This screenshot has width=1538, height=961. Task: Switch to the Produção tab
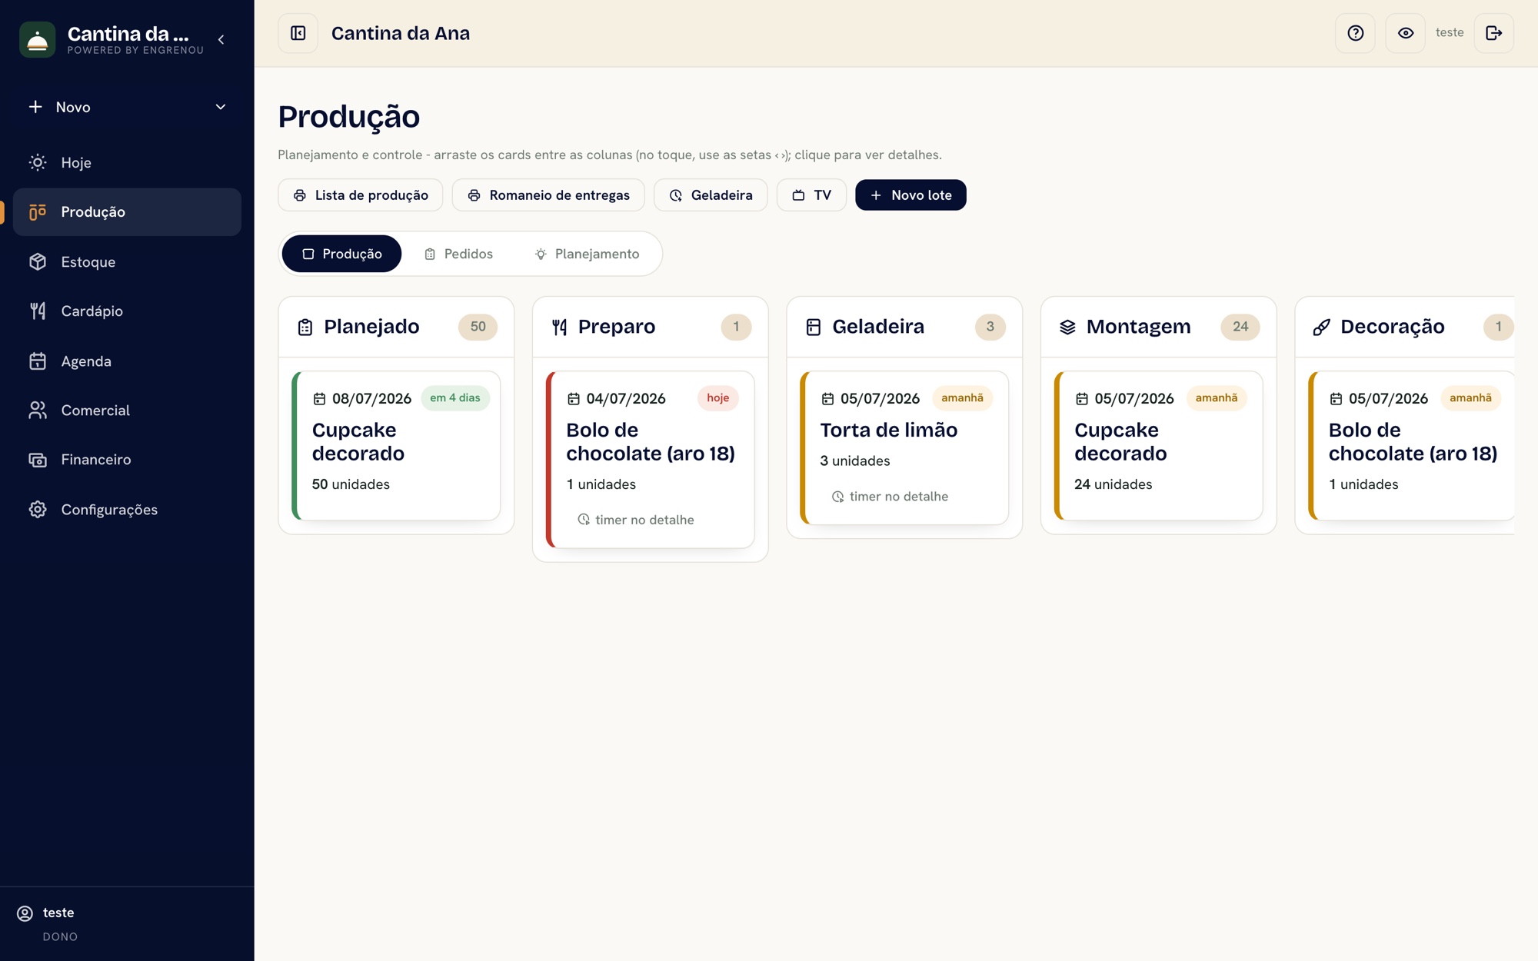coord(341,254)
